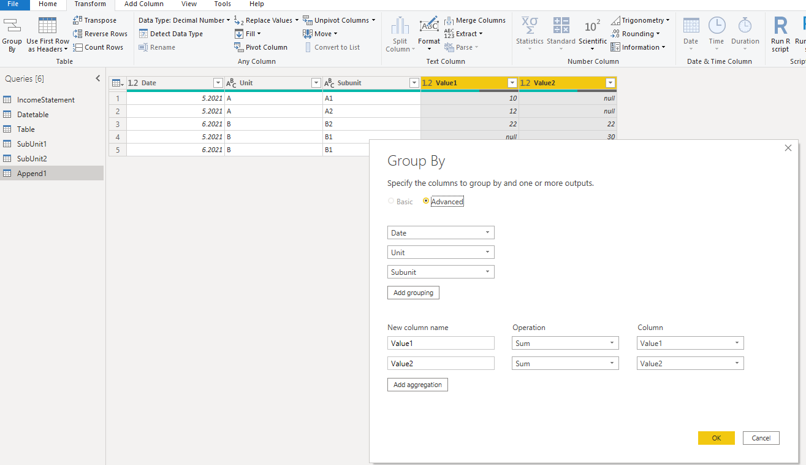Open the Unit column header filter arrow
This screenshot has width=806, height=465.
[x=316, y=83]
